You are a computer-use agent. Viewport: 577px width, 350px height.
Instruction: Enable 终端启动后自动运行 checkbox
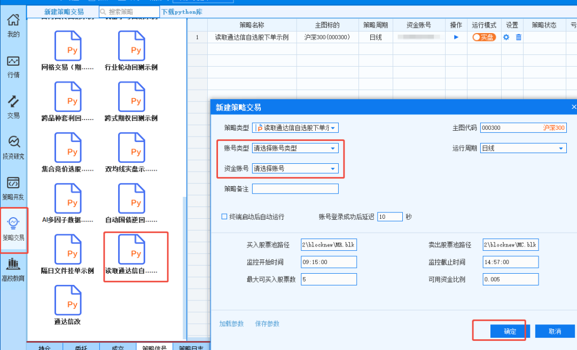(224, 217)
